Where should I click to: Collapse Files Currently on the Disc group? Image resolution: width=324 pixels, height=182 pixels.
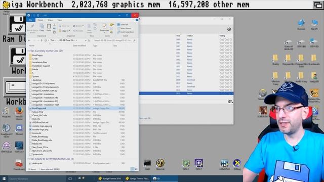(x=28, y=51)
